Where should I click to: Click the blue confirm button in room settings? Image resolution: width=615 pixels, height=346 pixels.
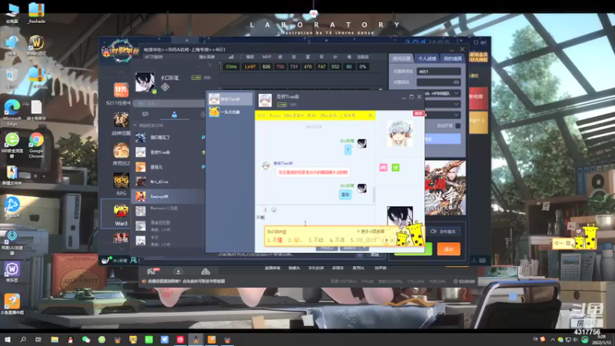click(443, 139)
